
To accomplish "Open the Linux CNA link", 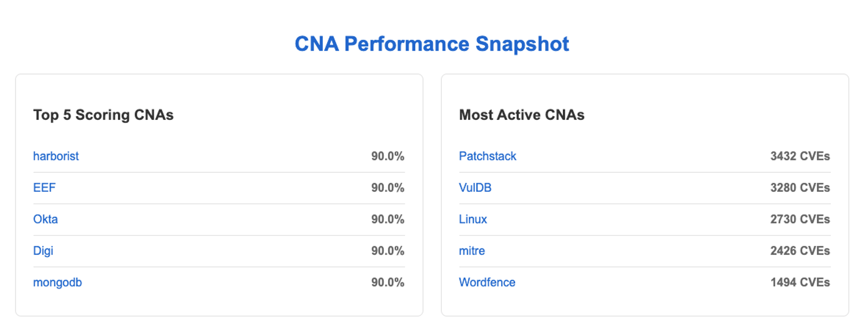I will pyautogui.click(x=473, y=219).
